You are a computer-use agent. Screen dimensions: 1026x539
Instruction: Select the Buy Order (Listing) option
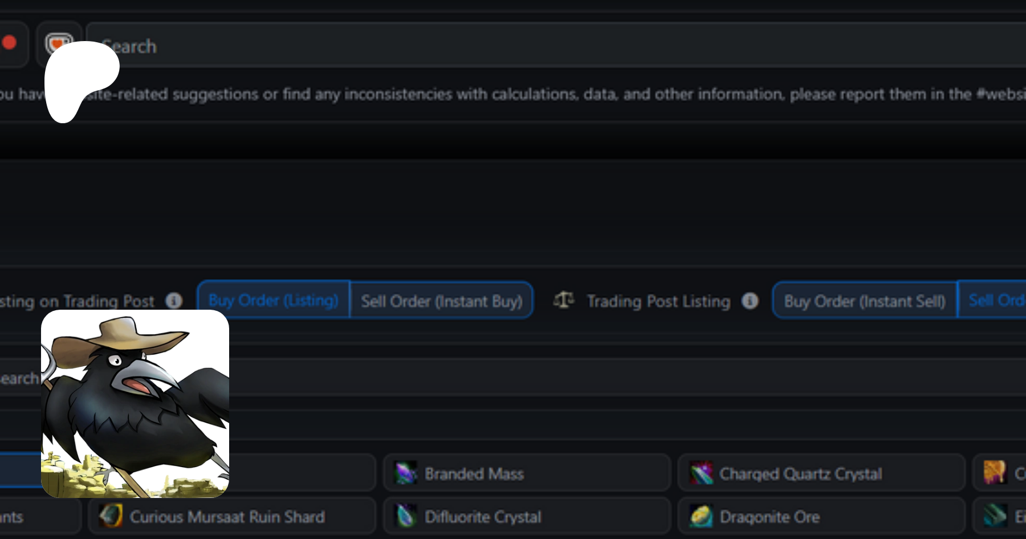[274, 301]
